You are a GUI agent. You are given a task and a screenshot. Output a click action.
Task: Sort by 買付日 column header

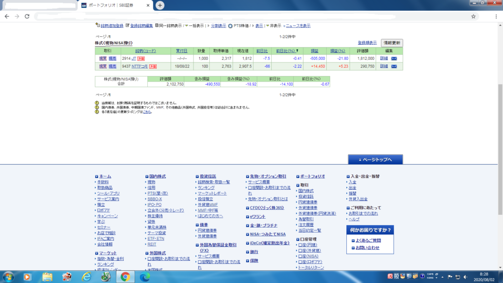point(182,51)
